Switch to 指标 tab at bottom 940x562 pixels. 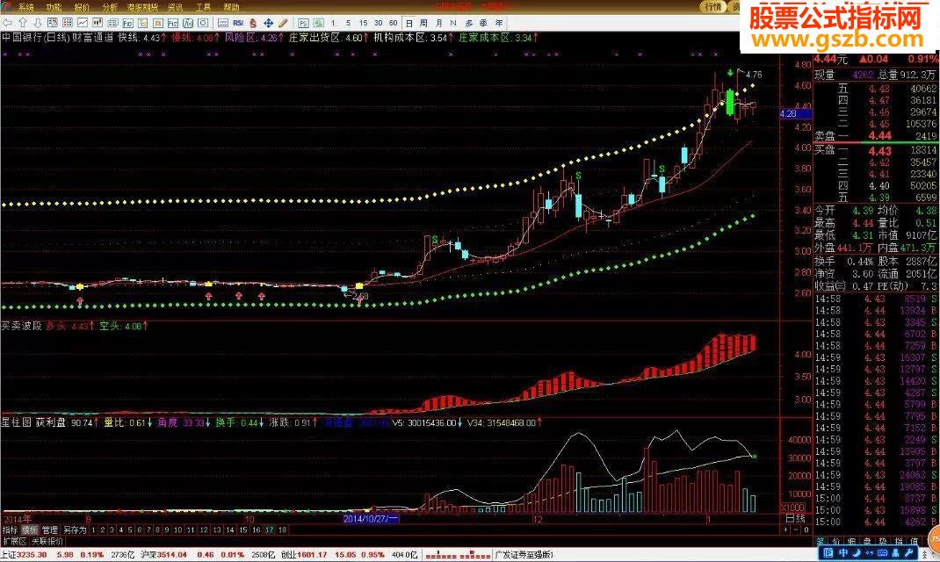pyautogui.click(x=10, y=530)
